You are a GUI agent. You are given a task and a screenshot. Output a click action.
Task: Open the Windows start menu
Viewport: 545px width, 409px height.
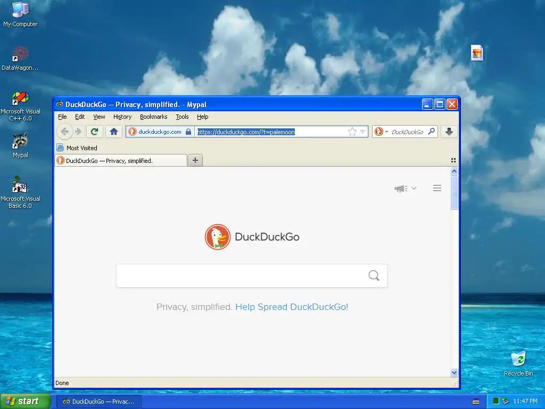[26, 401]
